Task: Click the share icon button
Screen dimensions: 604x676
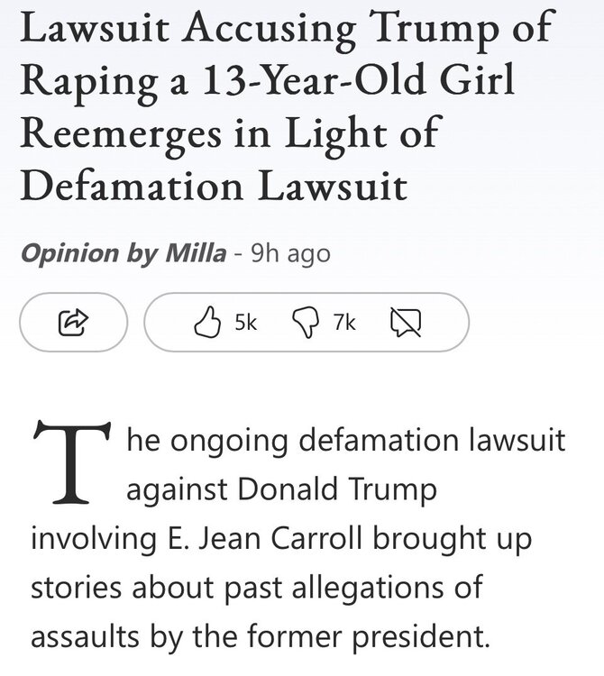Action: (x=73, y=320)
